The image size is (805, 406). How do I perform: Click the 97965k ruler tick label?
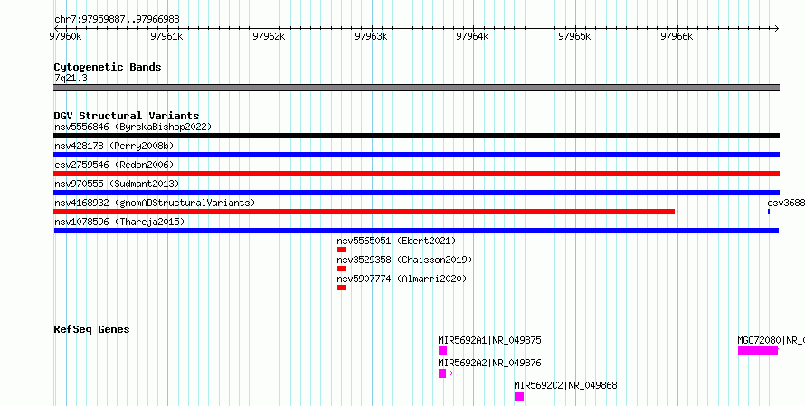[574, 36]
